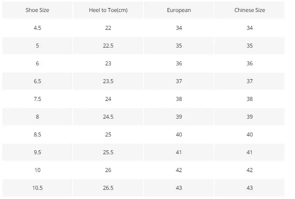Click Chinese size 39 cell
Screen dimensions: 295x199
coord(249,117)
